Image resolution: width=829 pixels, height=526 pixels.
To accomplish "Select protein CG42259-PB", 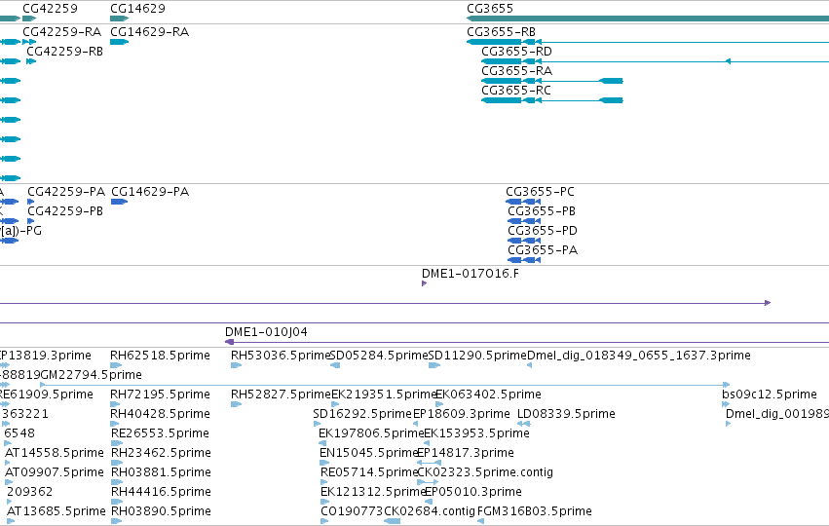I will tap(65, 211).
